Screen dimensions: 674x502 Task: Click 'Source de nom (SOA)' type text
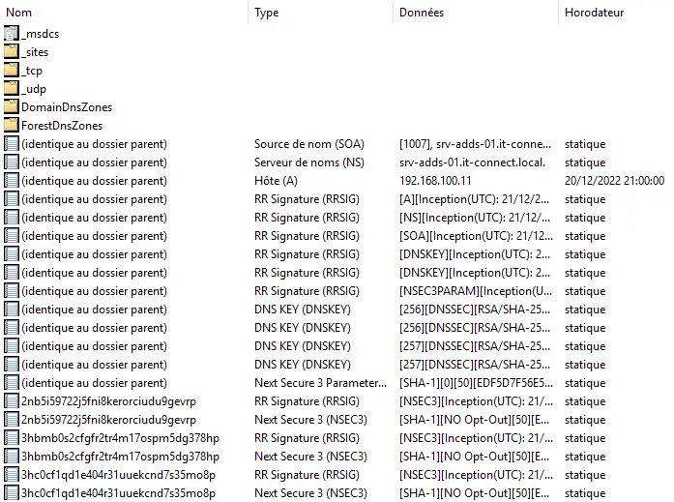[x=309, y=144]
